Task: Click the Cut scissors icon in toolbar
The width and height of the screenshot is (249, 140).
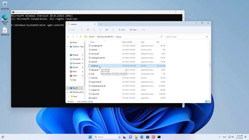Action: [82, 30]
